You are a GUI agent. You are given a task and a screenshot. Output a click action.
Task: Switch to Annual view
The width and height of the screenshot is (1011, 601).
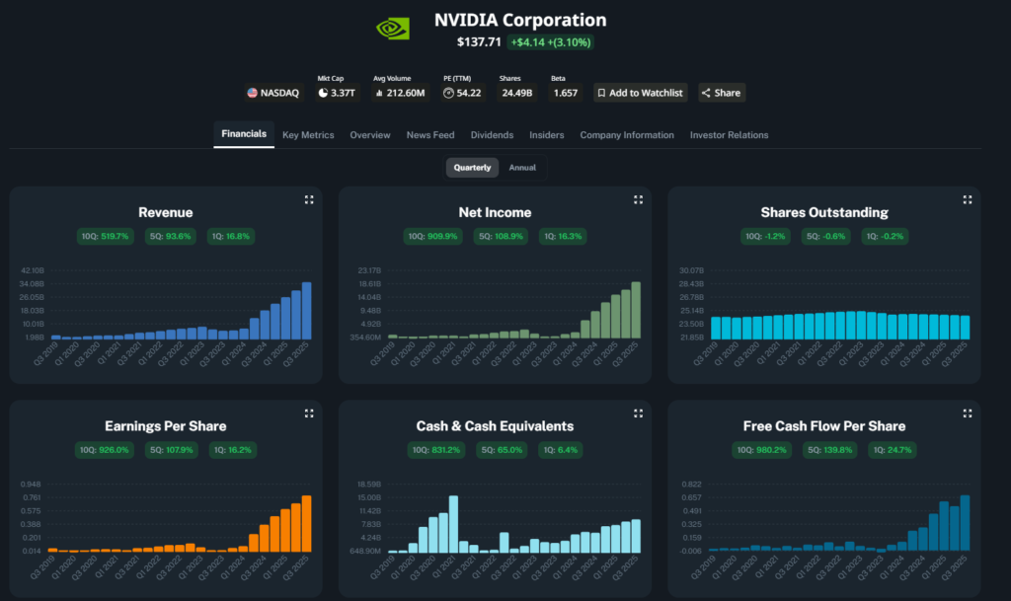pos(522,168)
